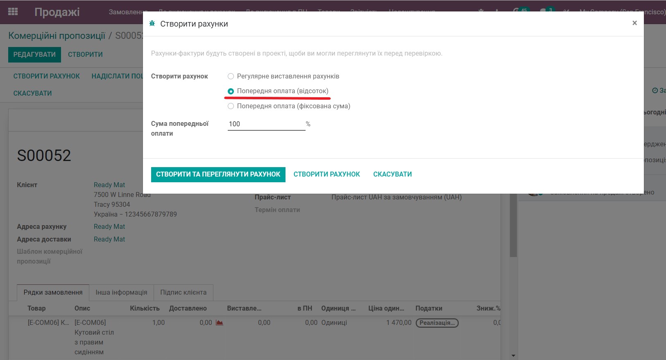
Task: Click the down payment amount field with 100
Action: pos(266,124)
